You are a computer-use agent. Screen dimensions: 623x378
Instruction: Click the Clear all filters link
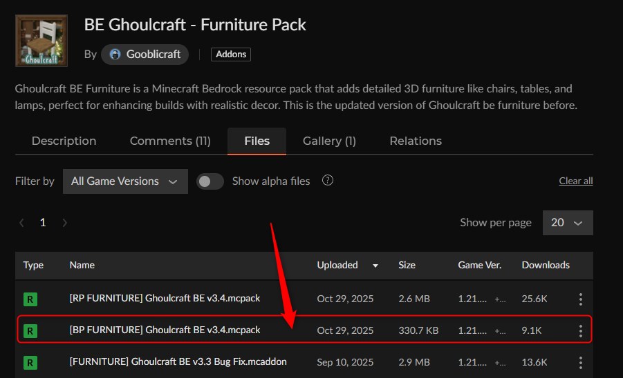tap(576, 181)
